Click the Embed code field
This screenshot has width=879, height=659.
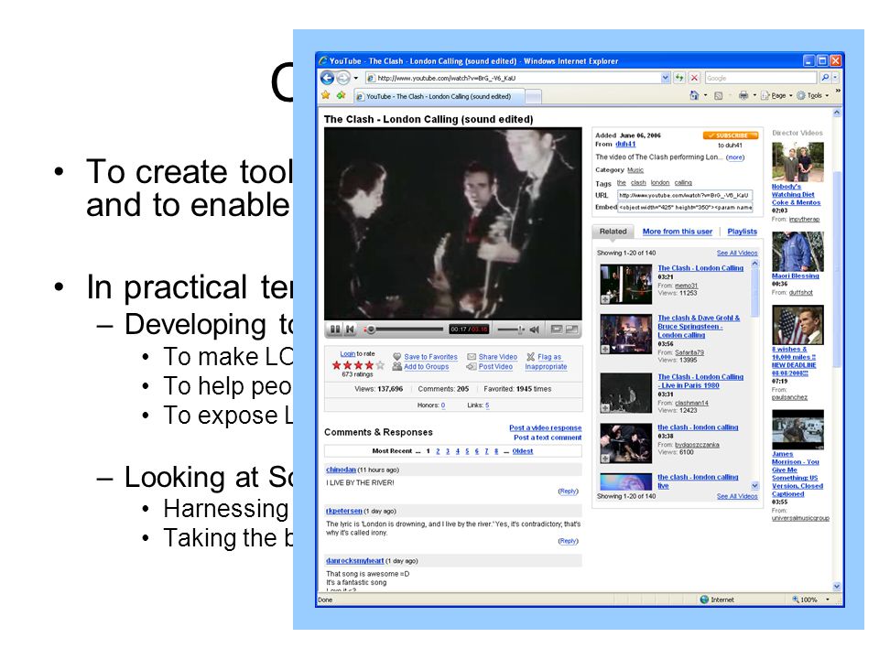point(685,208)
